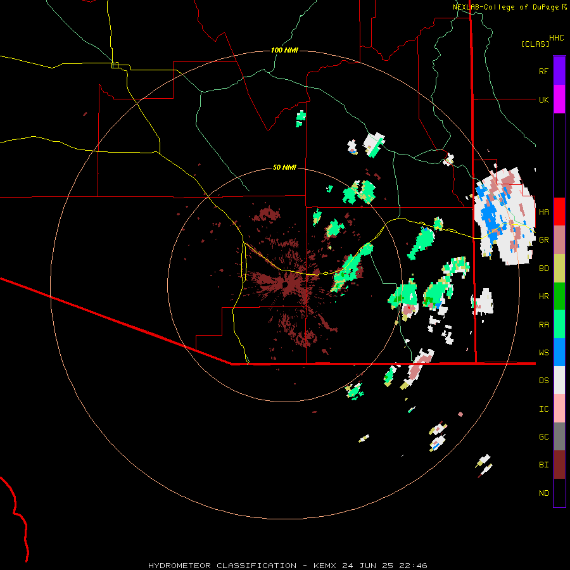Screen dimensions: 570x570
Task: Click the GC gray legend swatch
Action: (x=559, y=436)
